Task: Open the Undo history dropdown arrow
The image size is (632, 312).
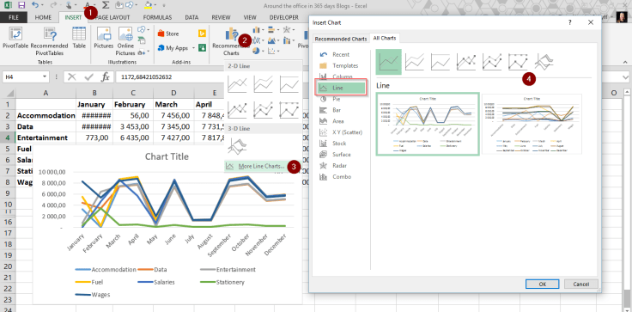Action: click(x=43, y=6)
